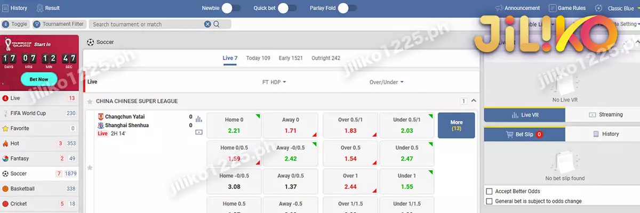The height and width of the screenshot is (213, 640).
Task: Switch to the Live 7 tab
Action: click(x=230, y=58)
